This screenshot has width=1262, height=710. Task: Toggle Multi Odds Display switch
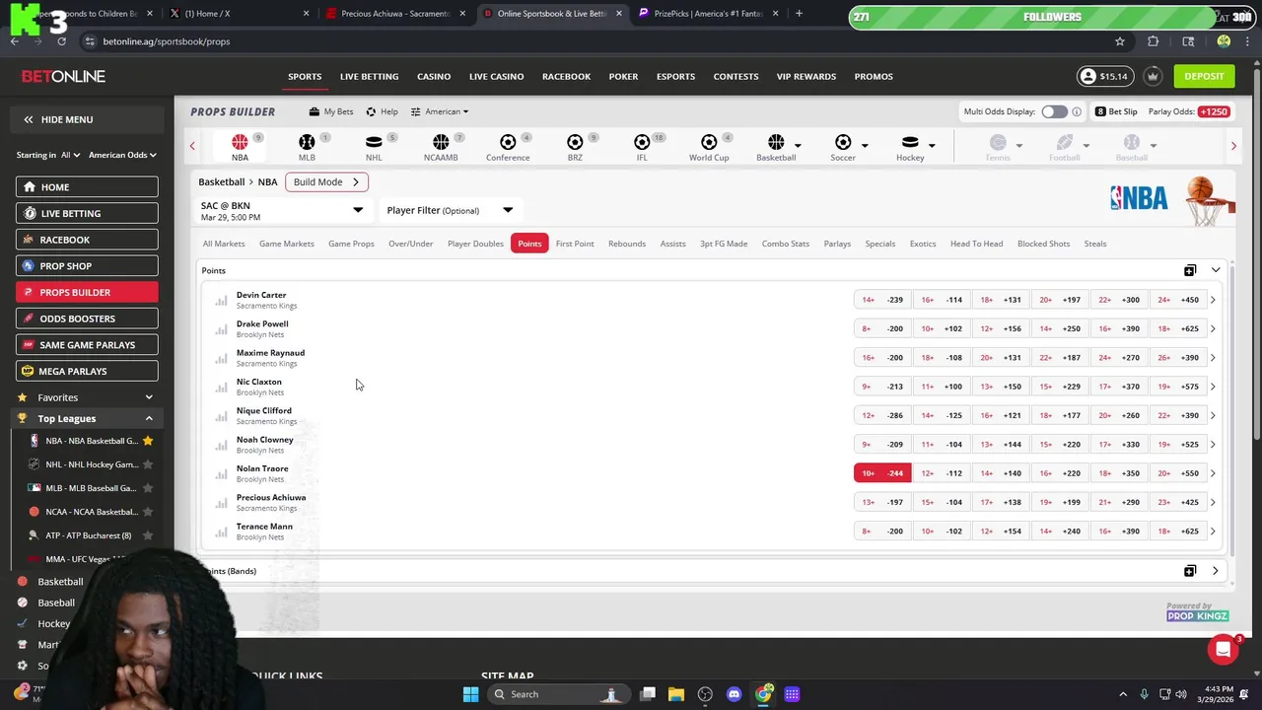point(1054,111)
